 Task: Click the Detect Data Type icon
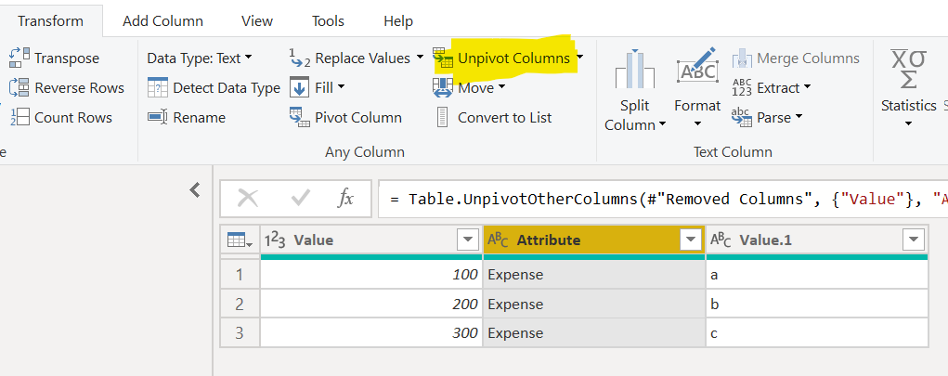point(158,87)
